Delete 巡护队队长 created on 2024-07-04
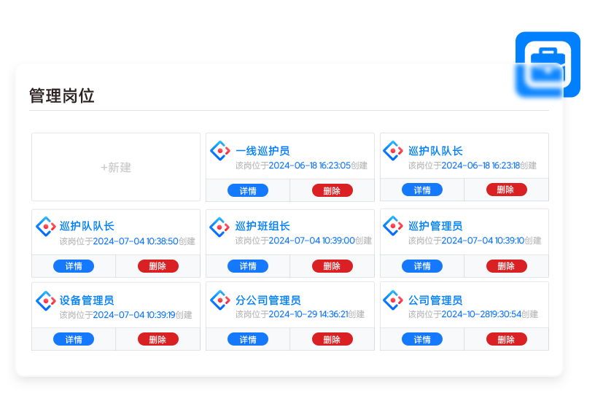Screen dimensions: 595x409 (x=157, y=266)
